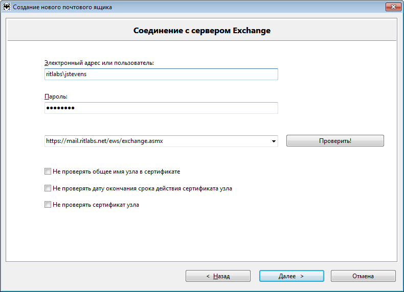404x292 pixels.
Task: Cancel setup via the Отмена button
Action: click(363, 276)
